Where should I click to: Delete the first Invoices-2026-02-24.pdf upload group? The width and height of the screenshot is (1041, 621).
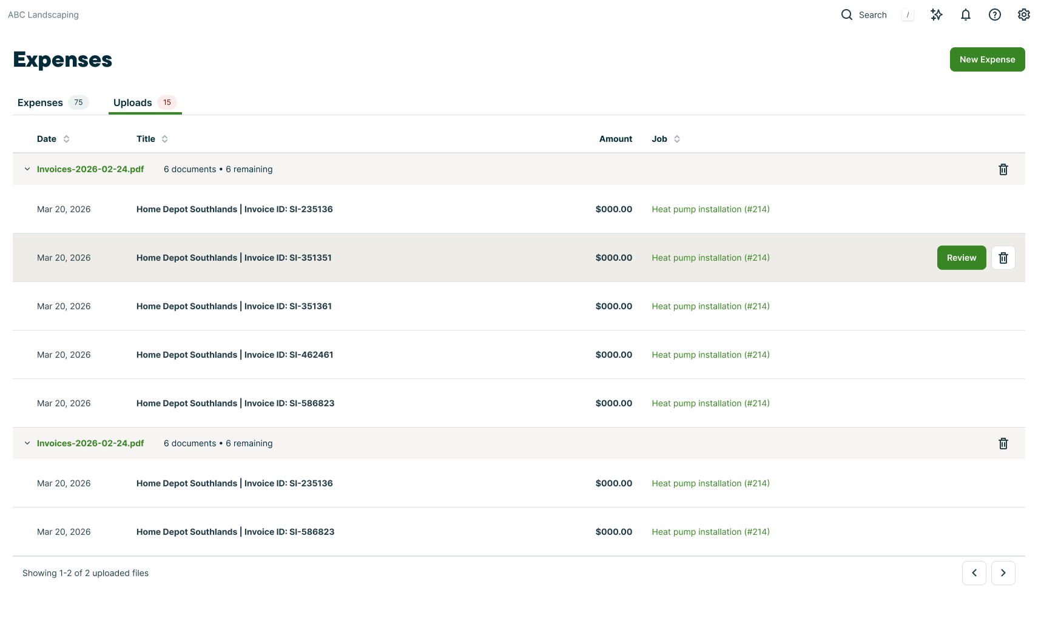coord(1003,169)
